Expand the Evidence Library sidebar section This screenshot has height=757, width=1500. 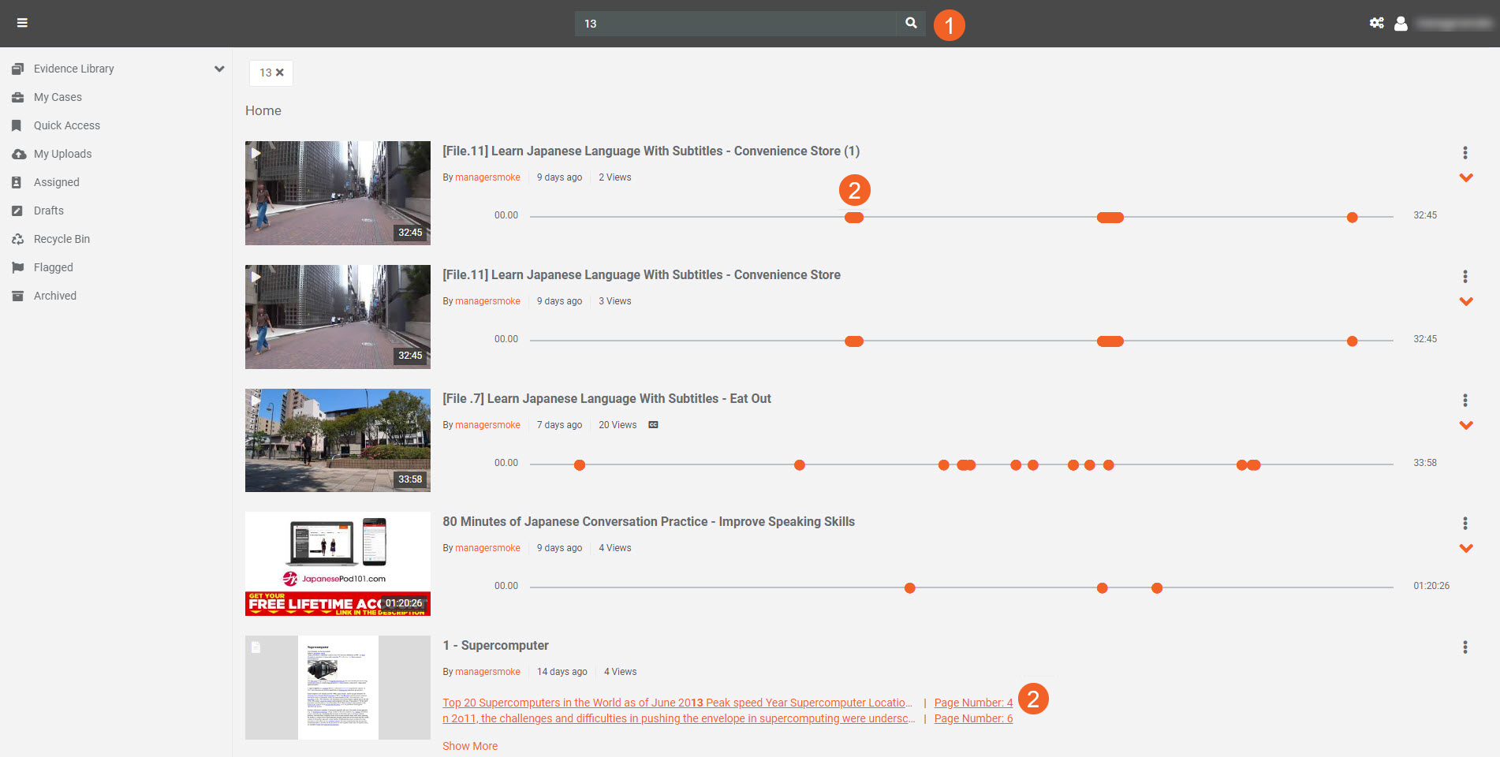219,69
